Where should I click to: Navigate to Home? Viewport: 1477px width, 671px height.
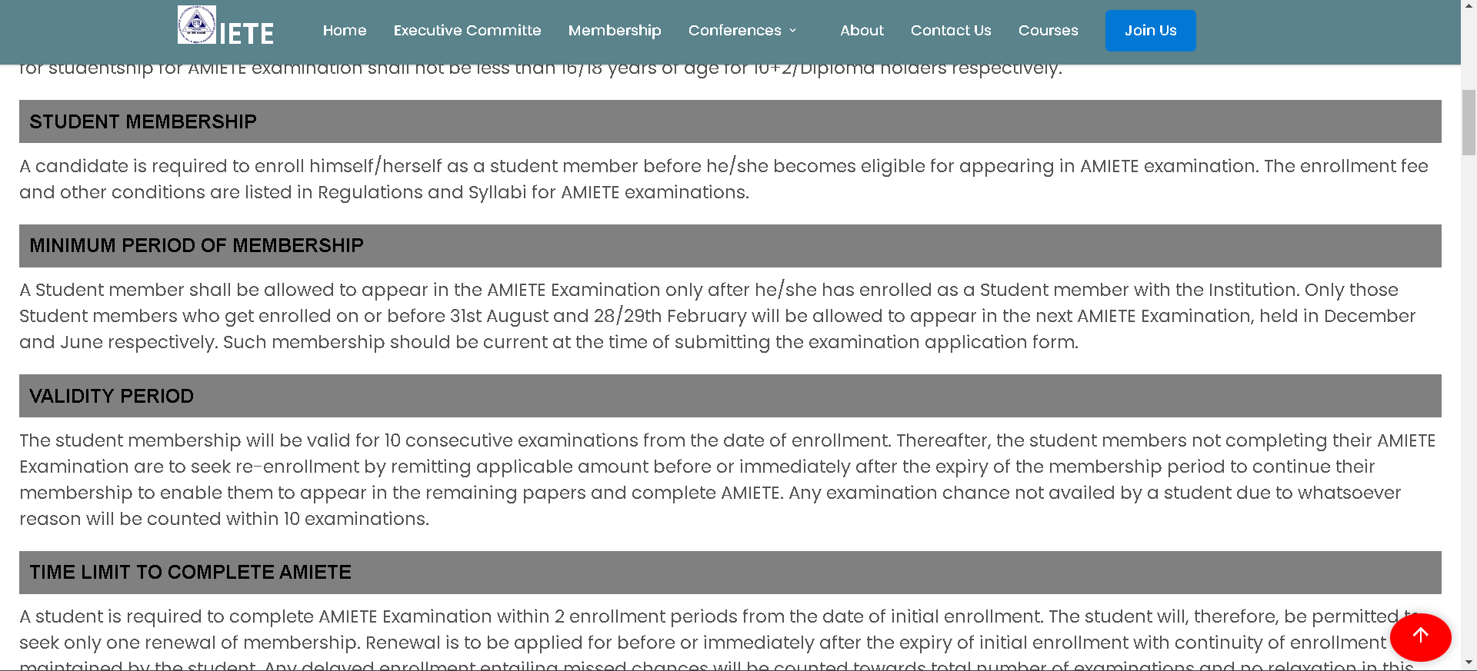pyautogui.click(x=345, y=30)
